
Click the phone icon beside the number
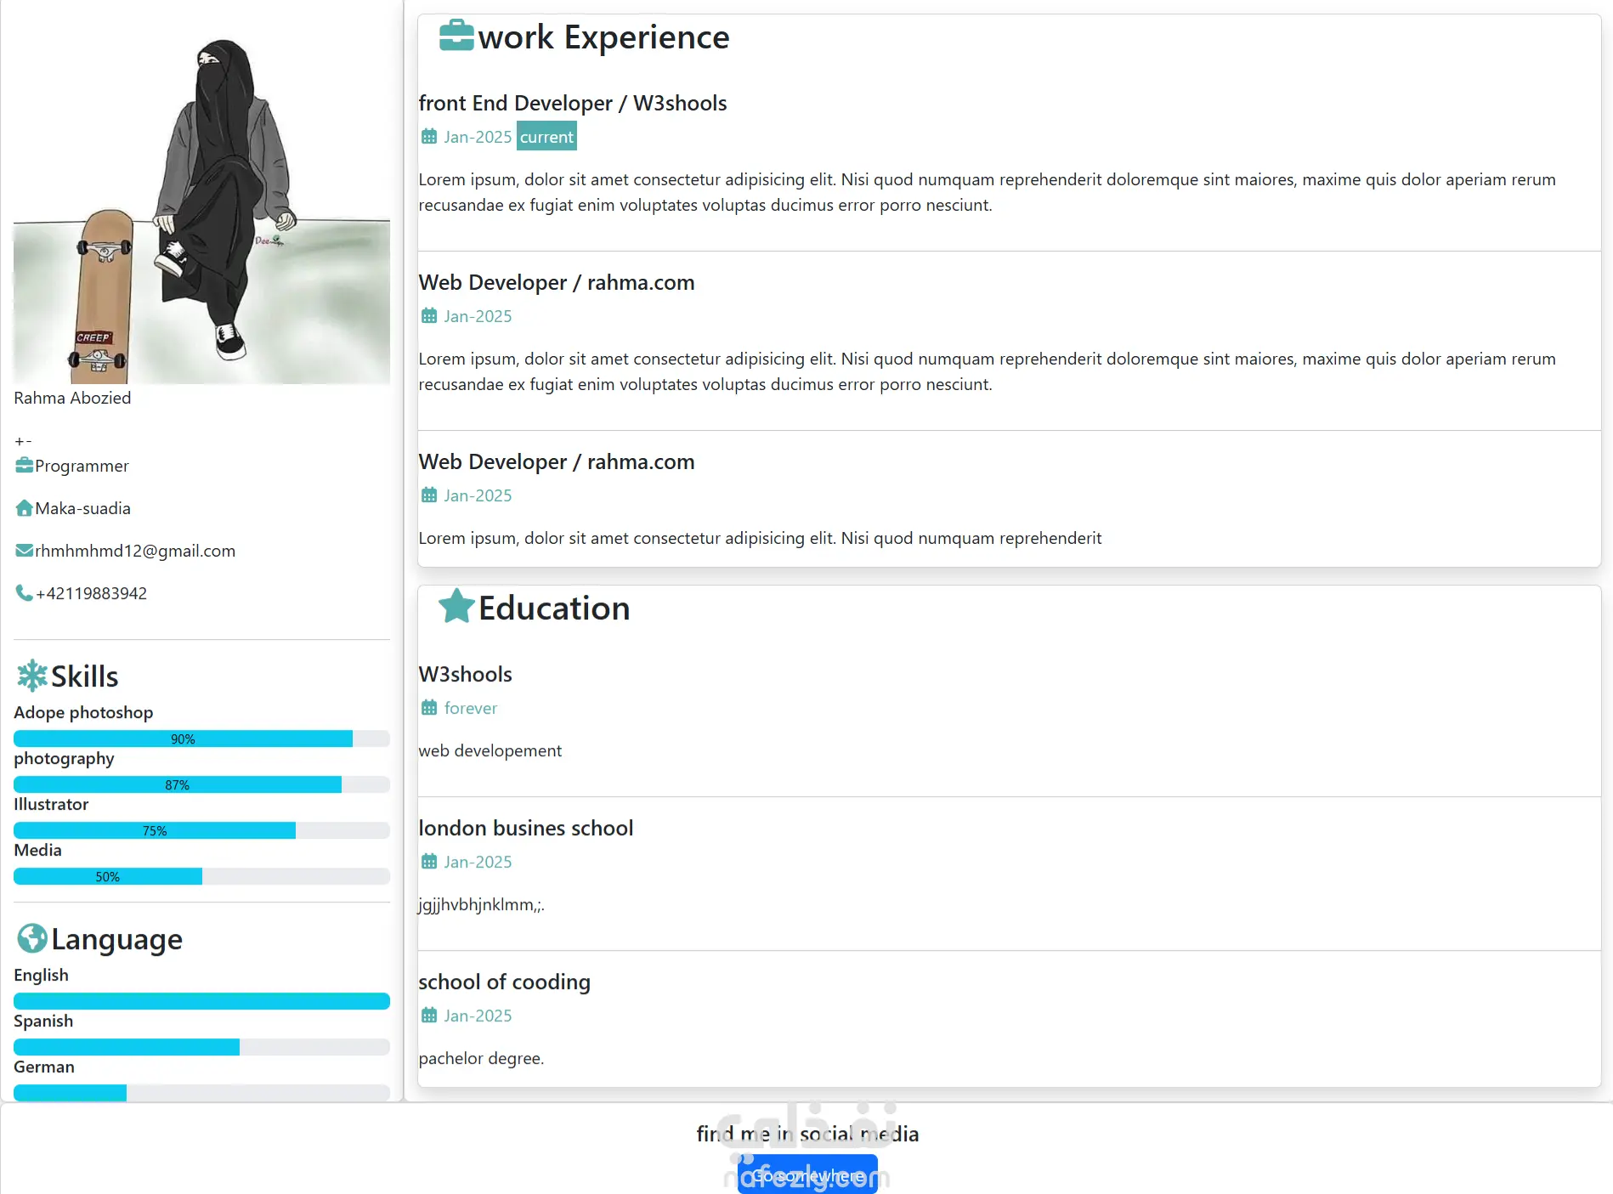click(24, 593)
